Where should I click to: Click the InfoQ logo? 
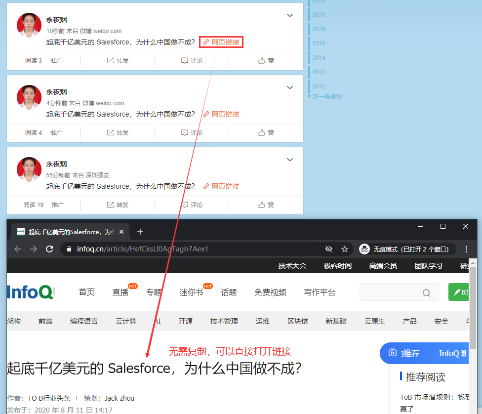31,292
